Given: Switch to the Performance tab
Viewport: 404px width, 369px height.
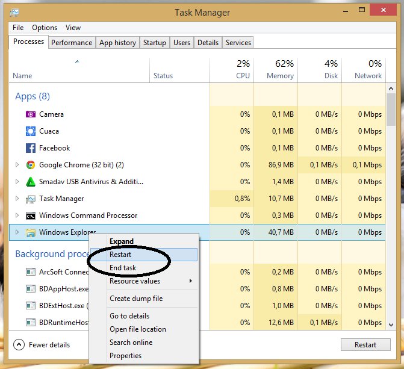Looking at the screenshot, I should [x=72, y=43].
